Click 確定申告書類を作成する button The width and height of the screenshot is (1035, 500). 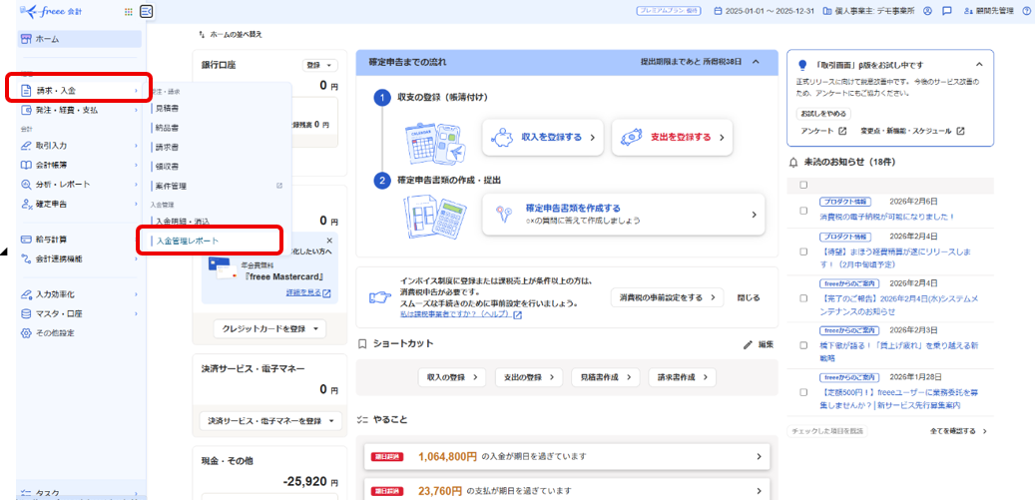pos(623,214)
